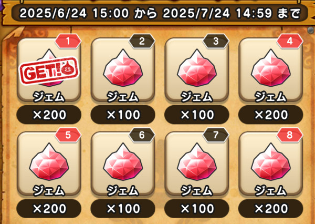Click the red GET! slime stamp
Screen dimensions: 315x224
[49, 71]
